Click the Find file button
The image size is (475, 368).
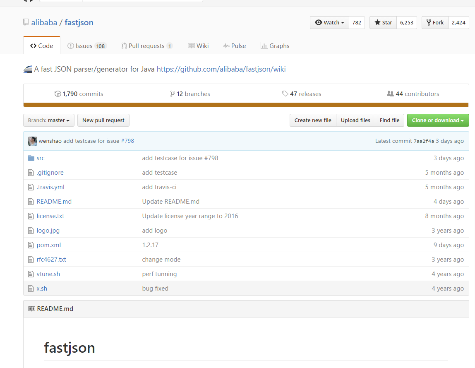pos(390,120)
